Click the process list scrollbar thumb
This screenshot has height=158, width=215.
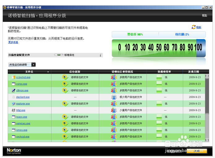pyautogui.click(x=207, y=96)
